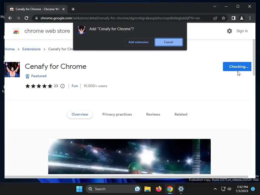Click the Chrome Web Store logo
The width and height of the screenshot is (260, 195).
(16, 31)
